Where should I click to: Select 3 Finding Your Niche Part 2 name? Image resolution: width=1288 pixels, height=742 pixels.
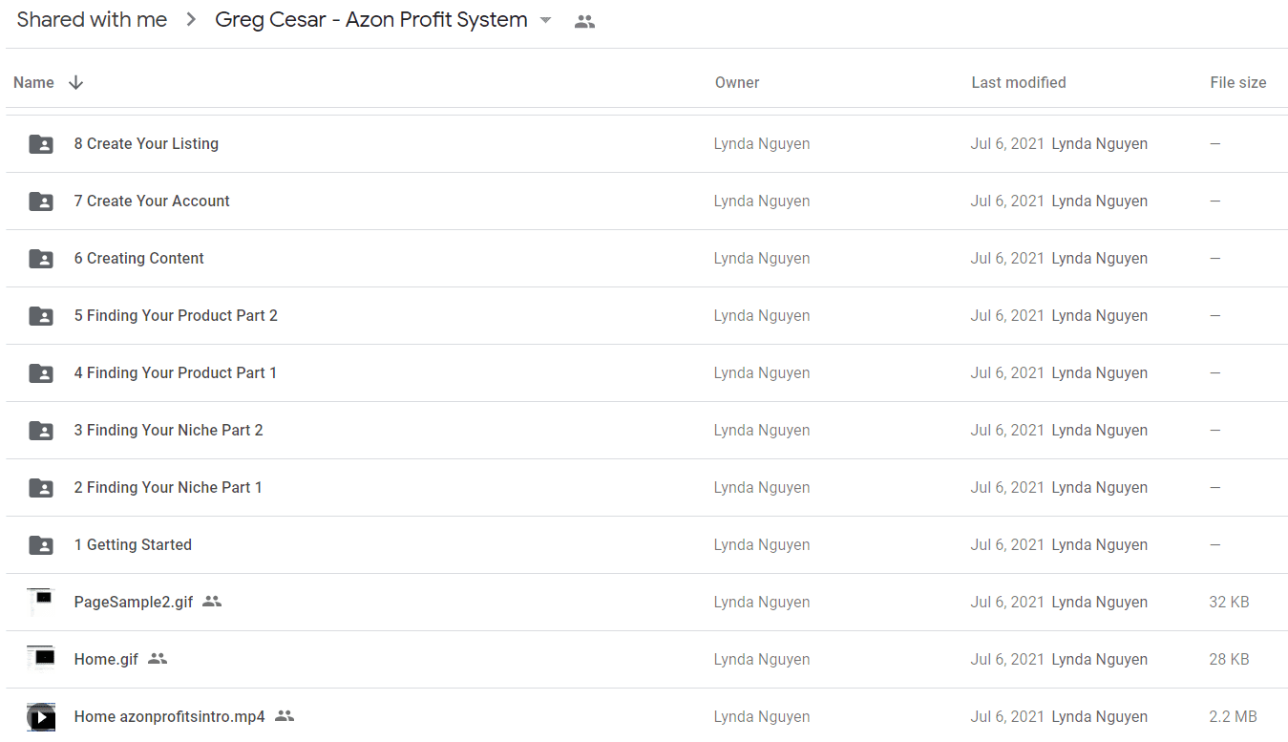point(168,430)
